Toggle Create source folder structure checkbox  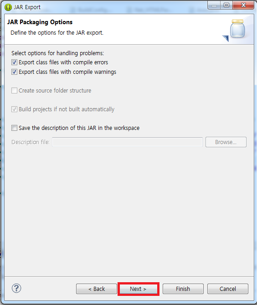(x=14, y=90)
